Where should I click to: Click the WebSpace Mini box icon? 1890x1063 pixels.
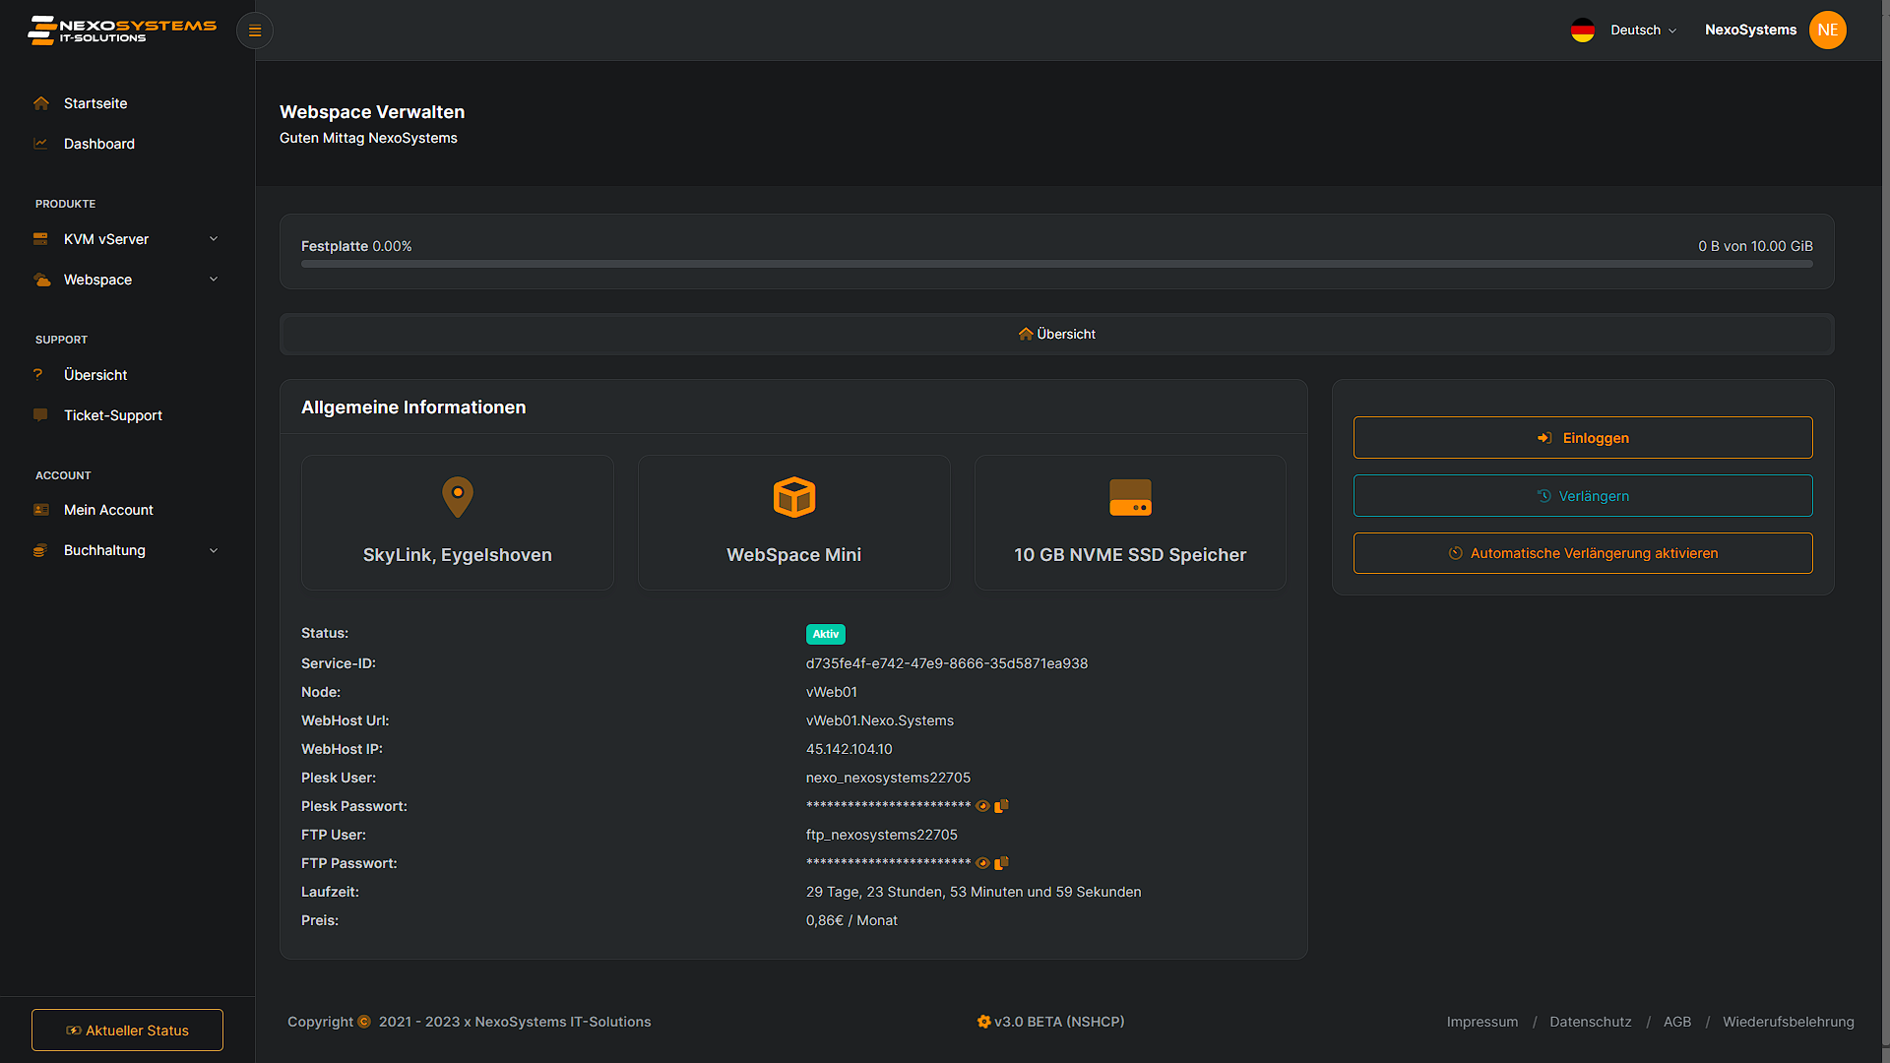794,497
